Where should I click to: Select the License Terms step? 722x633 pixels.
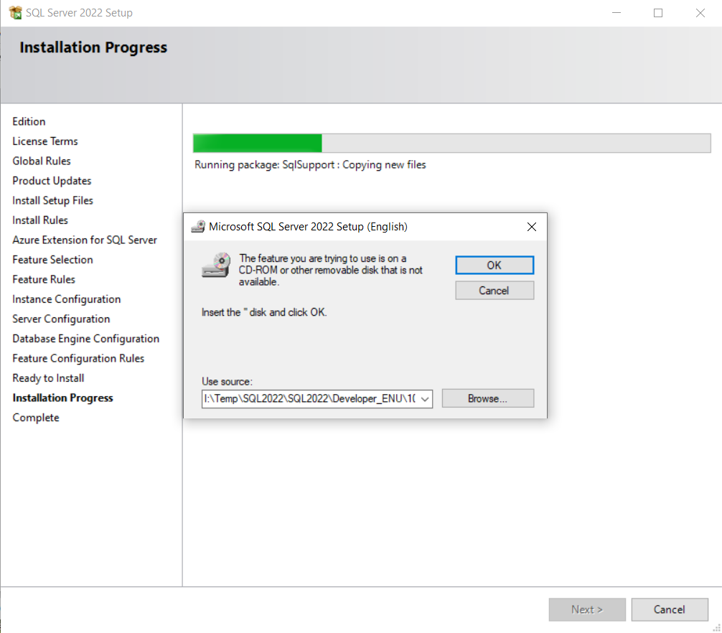coord(45,141)
